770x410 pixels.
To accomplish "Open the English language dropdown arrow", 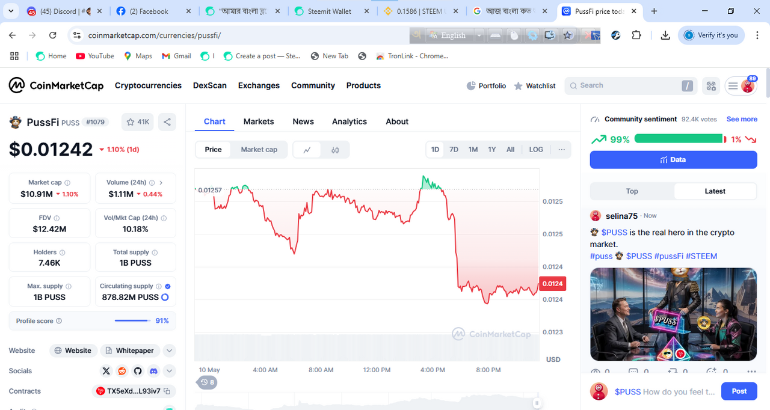I will (479, 35).
